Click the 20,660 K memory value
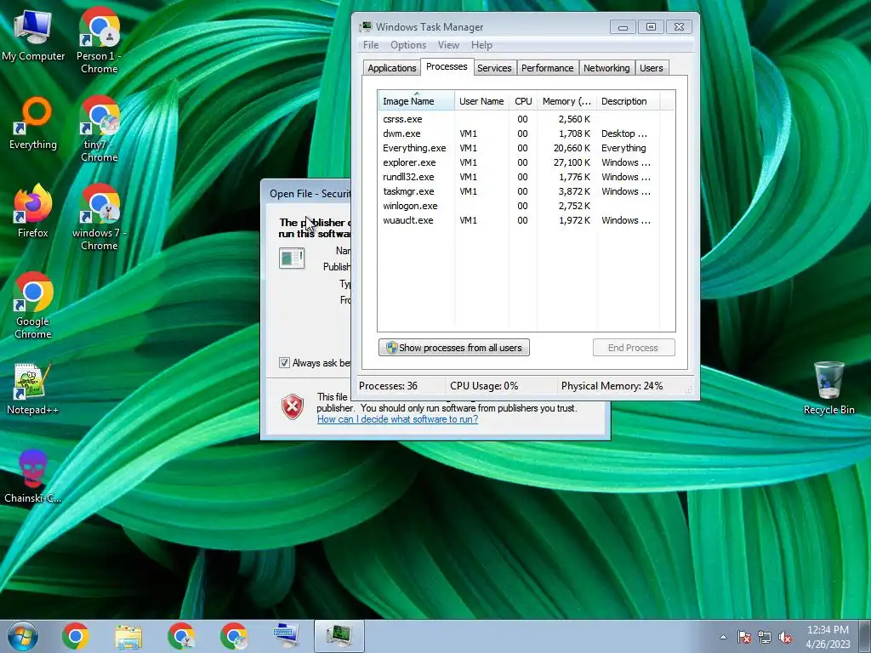Image resolution: width=871 pixels, height=653 pixels. (x=572, y=148)
